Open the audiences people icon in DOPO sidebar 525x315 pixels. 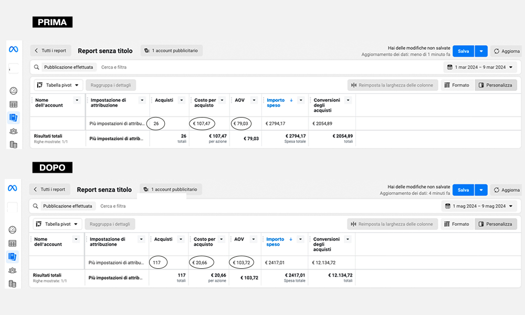13,270
